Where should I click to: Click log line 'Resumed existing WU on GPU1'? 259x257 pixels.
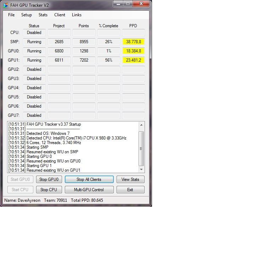coord(44,170)
